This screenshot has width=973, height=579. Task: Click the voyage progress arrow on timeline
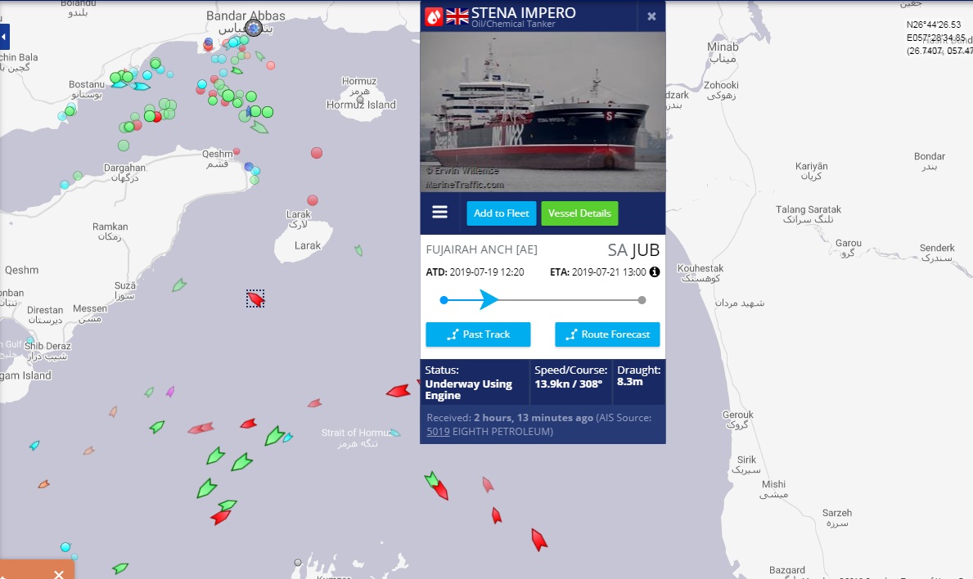[489, 300]
